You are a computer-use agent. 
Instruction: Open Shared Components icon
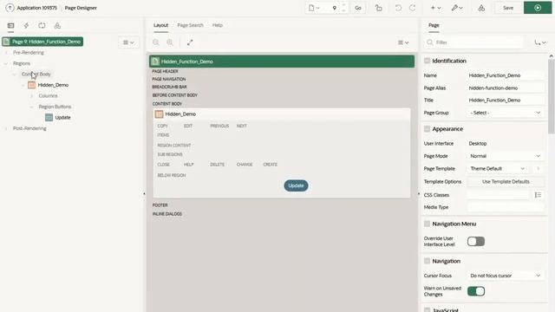click(481, 8)
